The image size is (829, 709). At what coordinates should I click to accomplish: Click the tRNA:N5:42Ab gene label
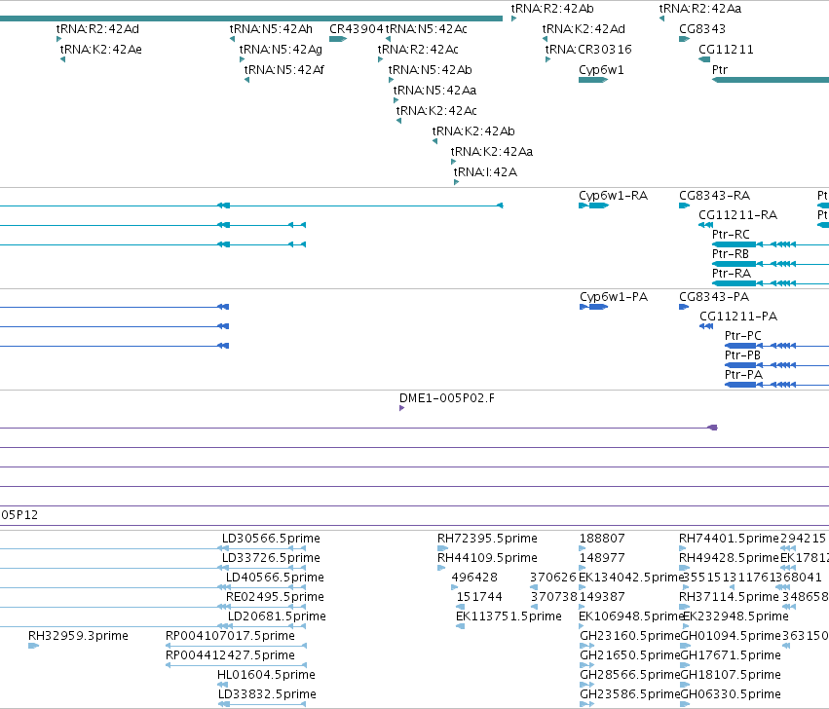click(430, 70)
